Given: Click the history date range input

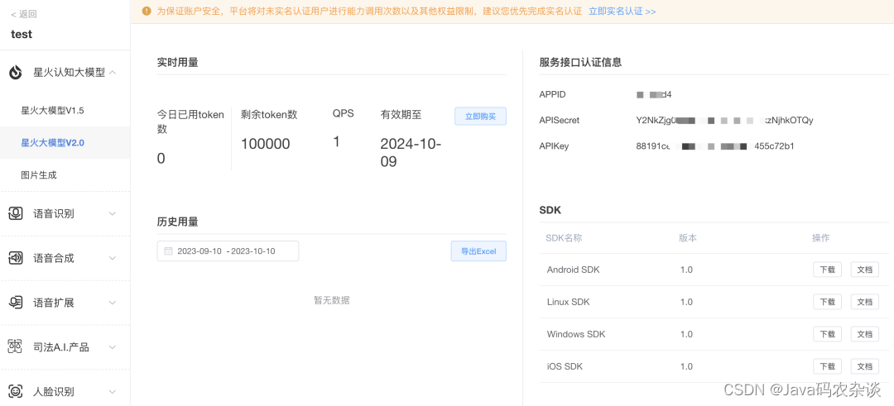Looking at the screenshot, I should [x=228, y=251].
